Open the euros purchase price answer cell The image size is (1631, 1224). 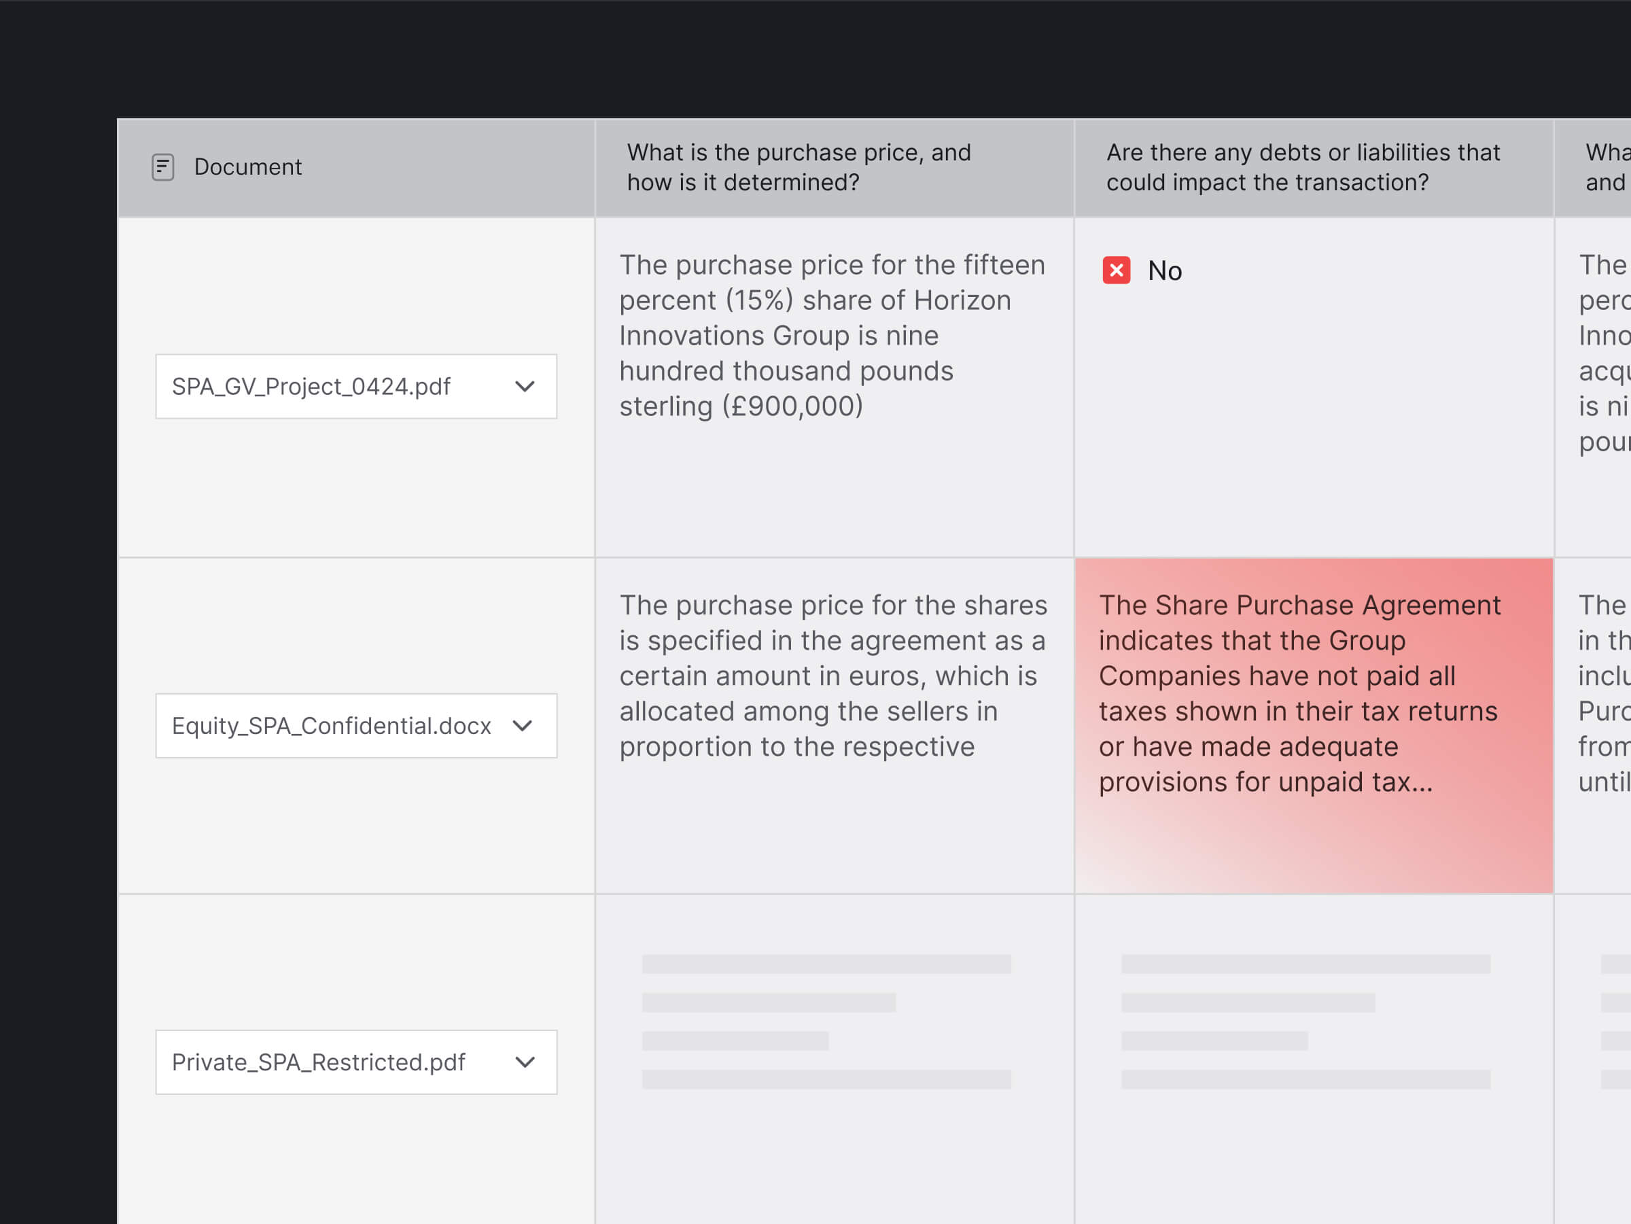click(832, 676)
